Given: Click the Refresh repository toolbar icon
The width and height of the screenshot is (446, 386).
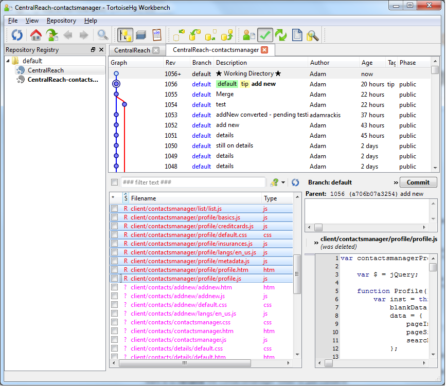Looking at the screenshot, I should point(17,35).
